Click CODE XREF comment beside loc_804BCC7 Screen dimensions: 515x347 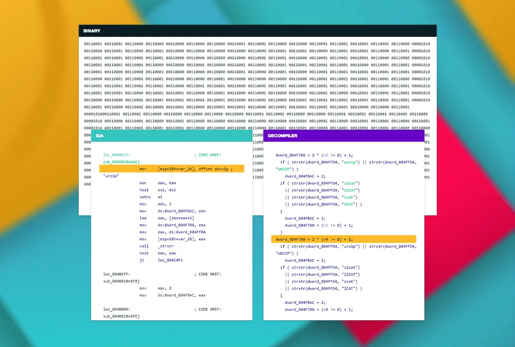click(x=208, y=155)
